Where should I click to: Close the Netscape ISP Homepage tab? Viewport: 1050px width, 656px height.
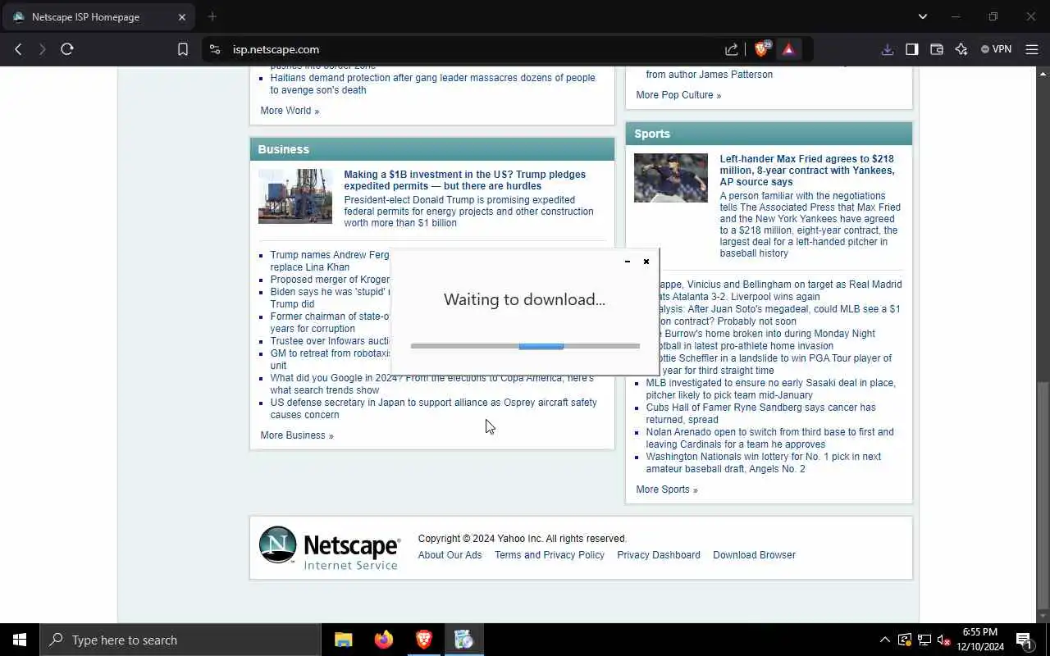pos(183,16)
